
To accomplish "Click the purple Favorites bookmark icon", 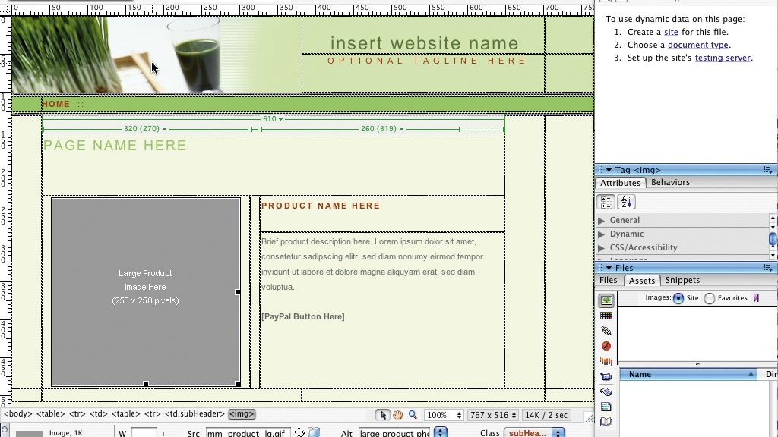I will pos(756,297).
